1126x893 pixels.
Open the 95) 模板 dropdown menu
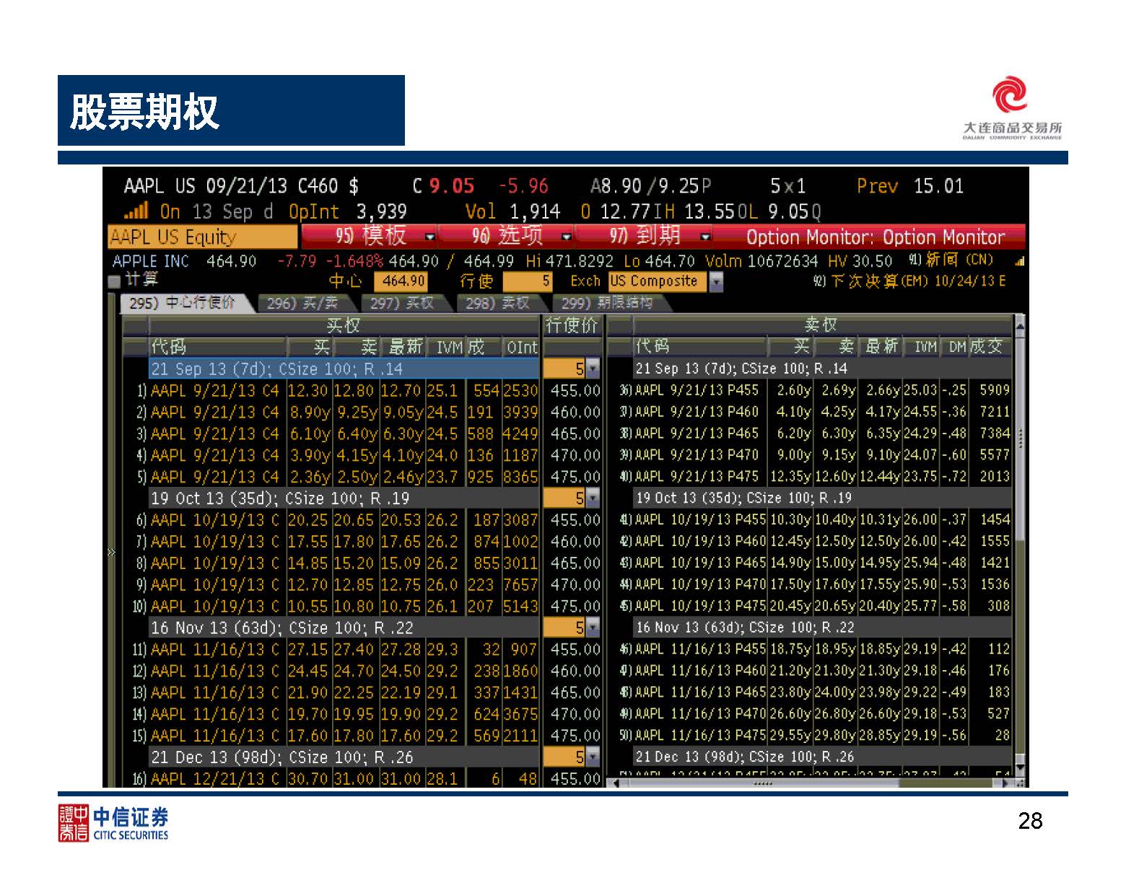430,237
